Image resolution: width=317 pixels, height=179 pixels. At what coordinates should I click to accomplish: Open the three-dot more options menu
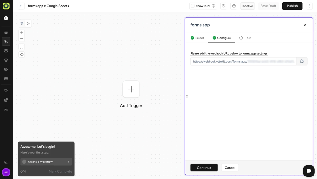point(309,6)
